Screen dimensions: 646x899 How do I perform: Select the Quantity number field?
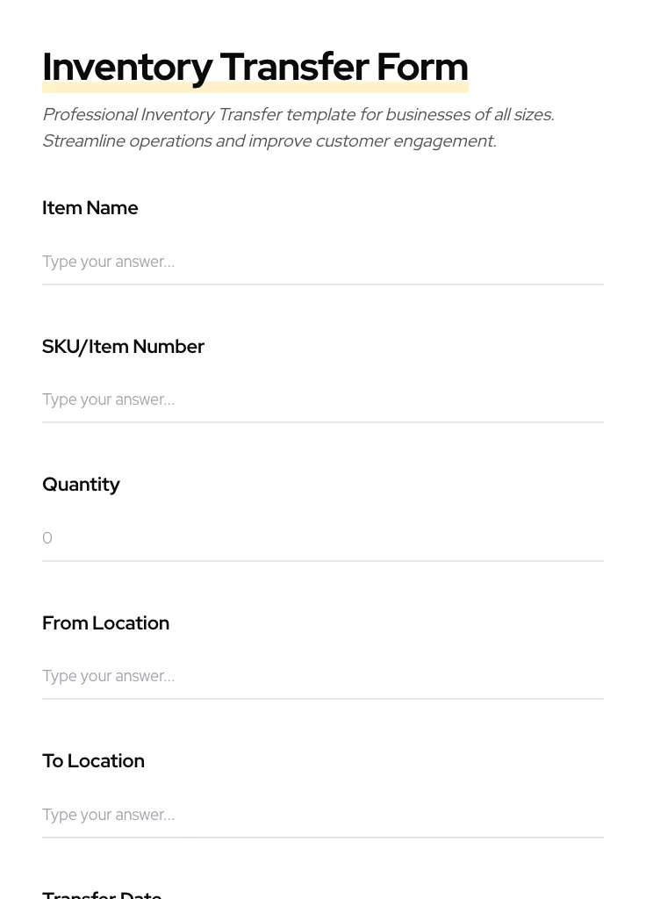[322, 538]
